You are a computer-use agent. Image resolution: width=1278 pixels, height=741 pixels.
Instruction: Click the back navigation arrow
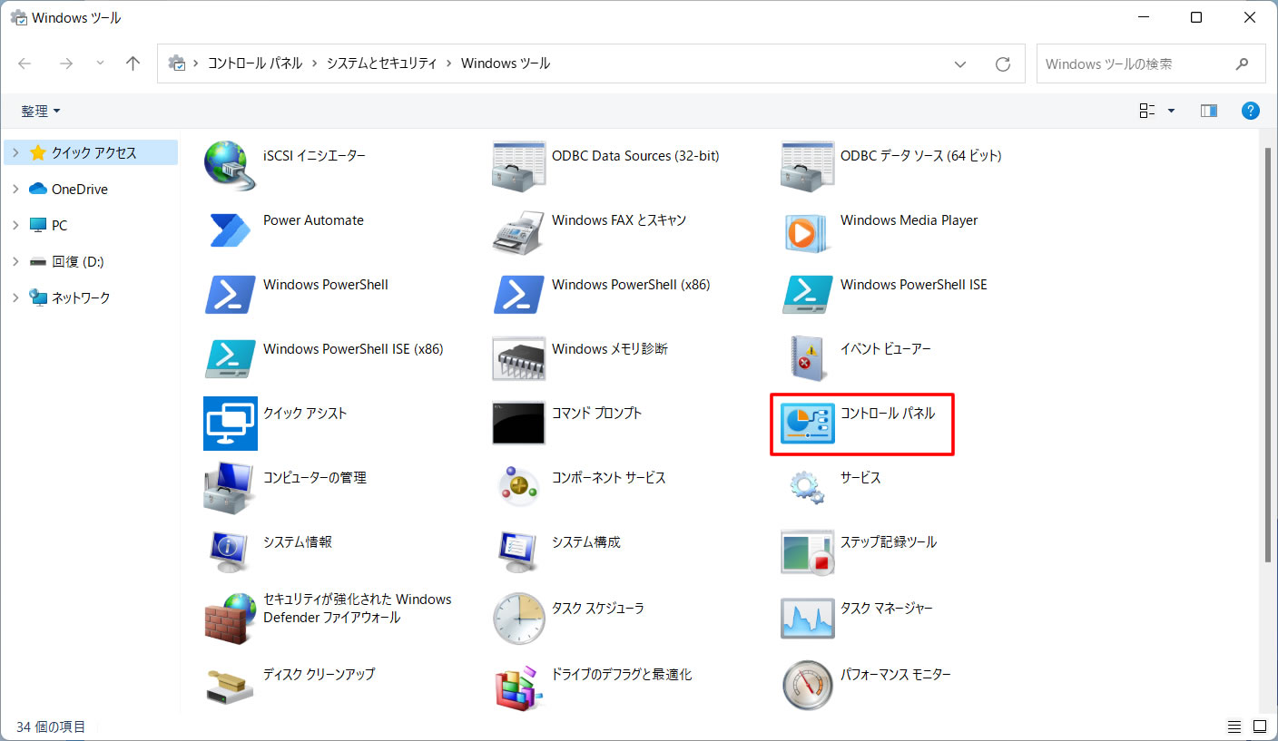(x=25, y=63)
